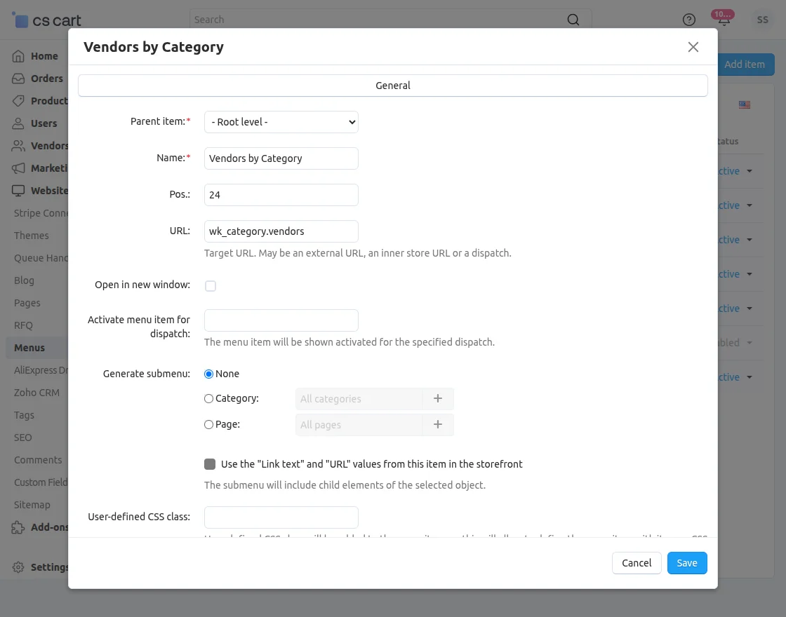Click the search magnifier icon
786x617 pixels.
tap(573, 20)
